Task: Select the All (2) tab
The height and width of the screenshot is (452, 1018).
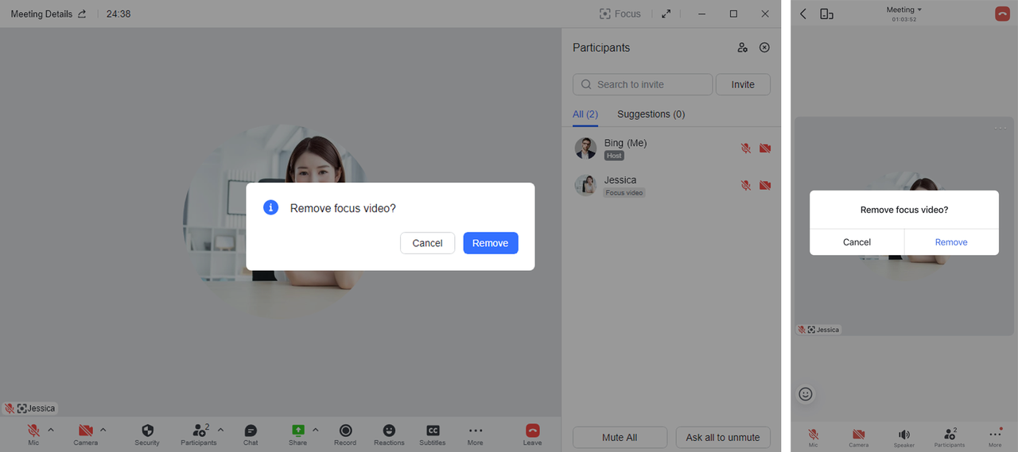Action: click(x=585, y=114)
